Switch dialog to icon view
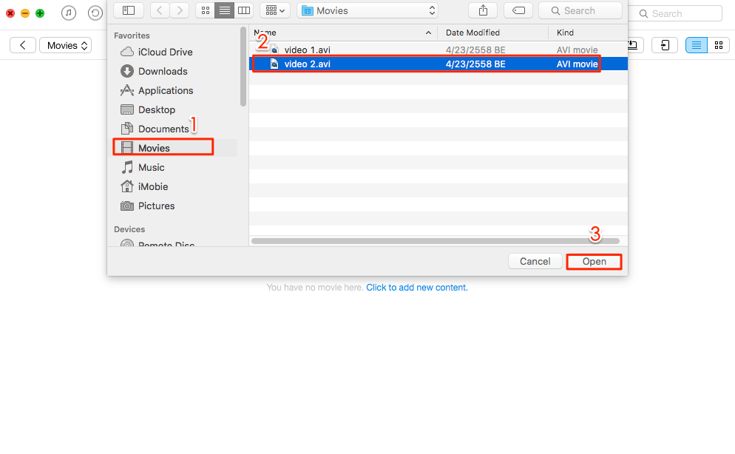This screenshot has height=454, width=735. click(x=206, y=10)
